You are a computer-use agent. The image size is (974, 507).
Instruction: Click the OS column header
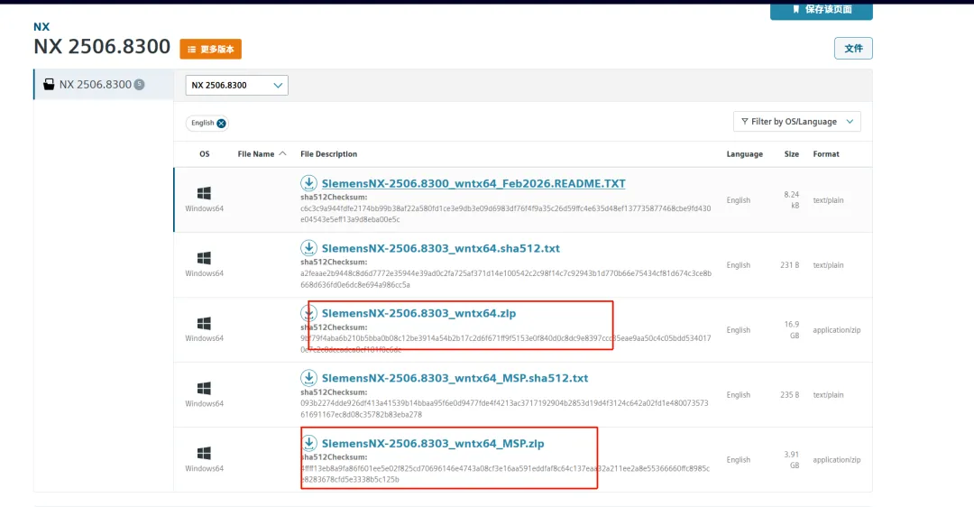[x=205, y=154]
